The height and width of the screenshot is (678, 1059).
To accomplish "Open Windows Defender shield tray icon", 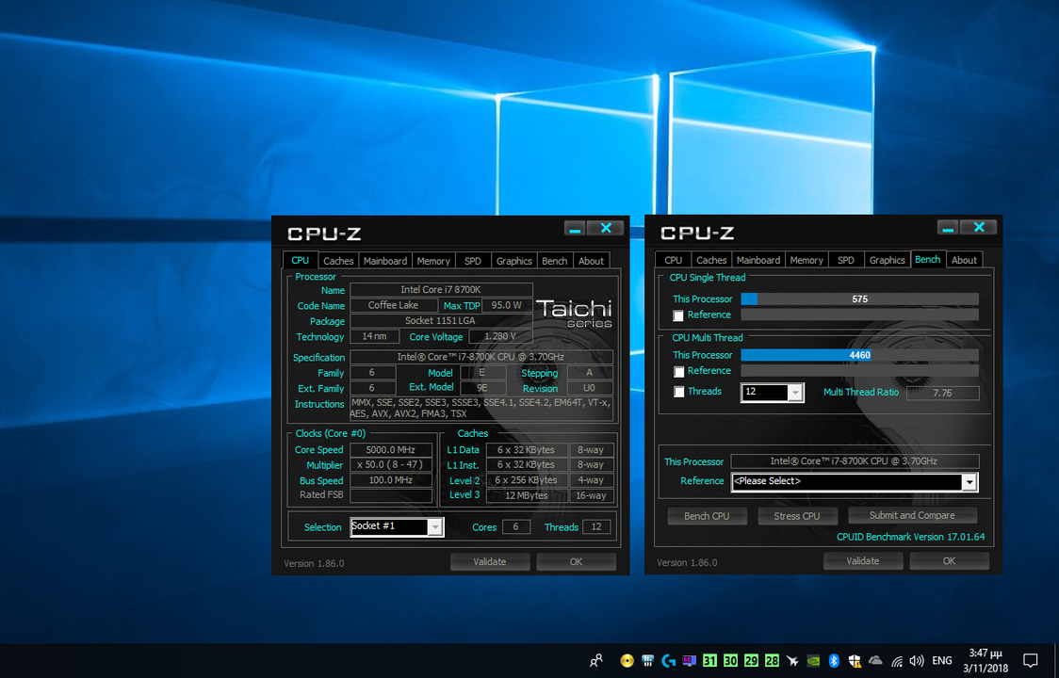I will 855,660.
